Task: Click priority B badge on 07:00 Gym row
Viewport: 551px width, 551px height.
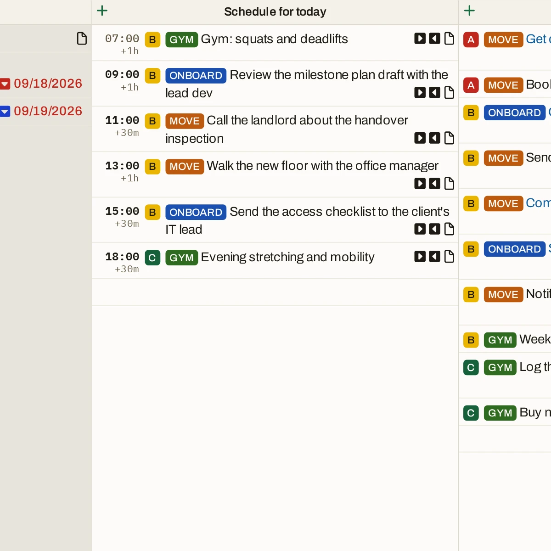Action: 152,39
